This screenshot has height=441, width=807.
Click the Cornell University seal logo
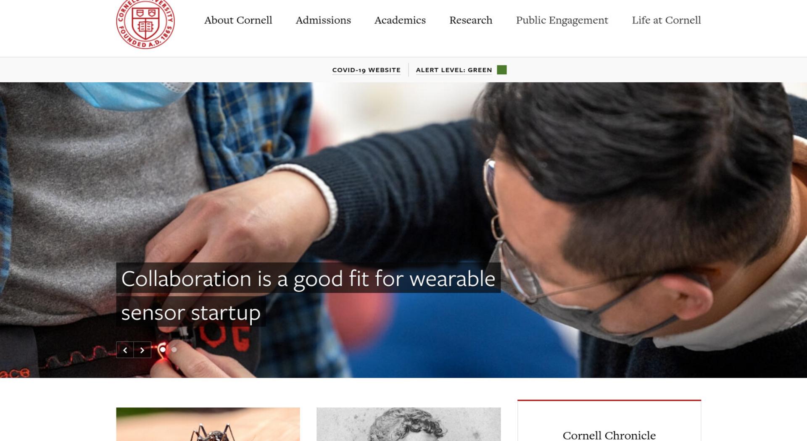(x=145, y=24)
